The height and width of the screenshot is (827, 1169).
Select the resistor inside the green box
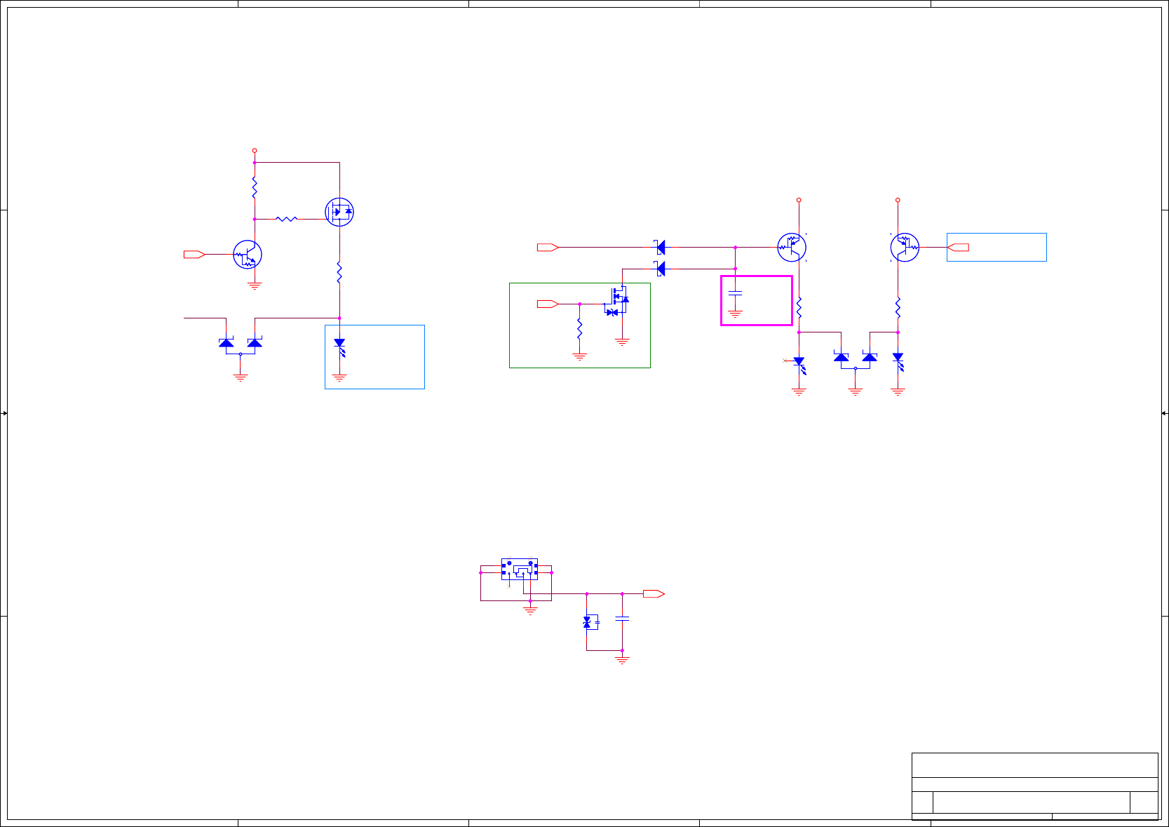579,329
